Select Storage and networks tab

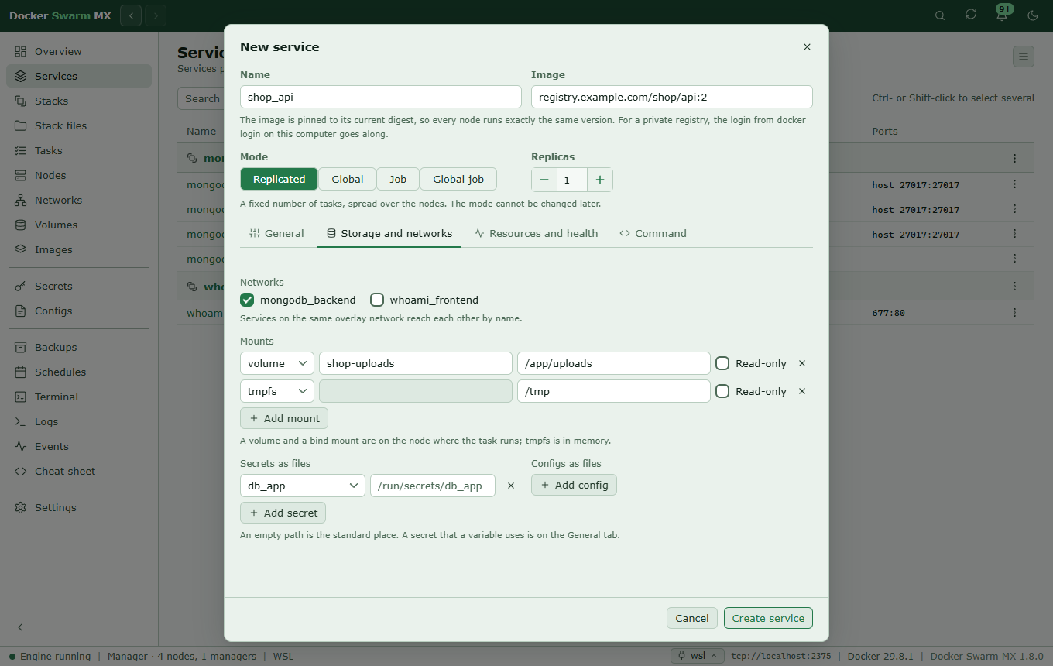[x=389, y=233]
